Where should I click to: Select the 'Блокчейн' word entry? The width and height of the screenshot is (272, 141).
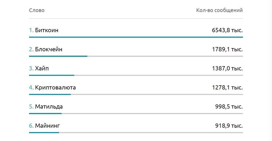pyautogui.click(x=49, y=49)
